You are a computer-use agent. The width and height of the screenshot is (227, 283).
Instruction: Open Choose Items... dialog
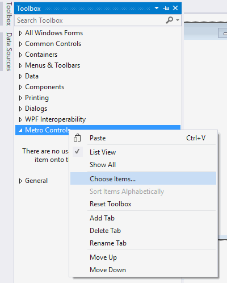coord(144,178)
